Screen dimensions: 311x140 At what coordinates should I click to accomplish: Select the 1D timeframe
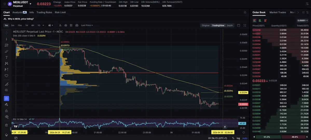click(39, 25)
